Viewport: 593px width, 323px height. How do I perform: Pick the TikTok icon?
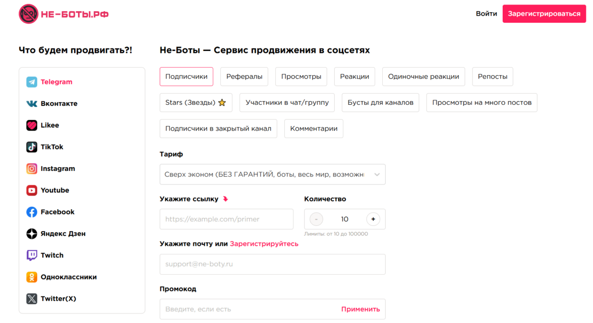pyautogui.click(x=32, y=147)
